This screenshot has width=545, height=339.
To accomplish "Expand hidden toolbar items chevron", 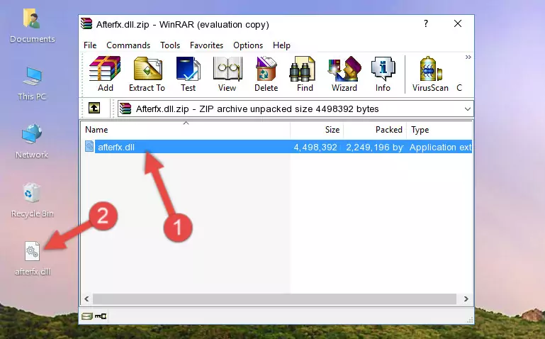I will coord(468,57).
